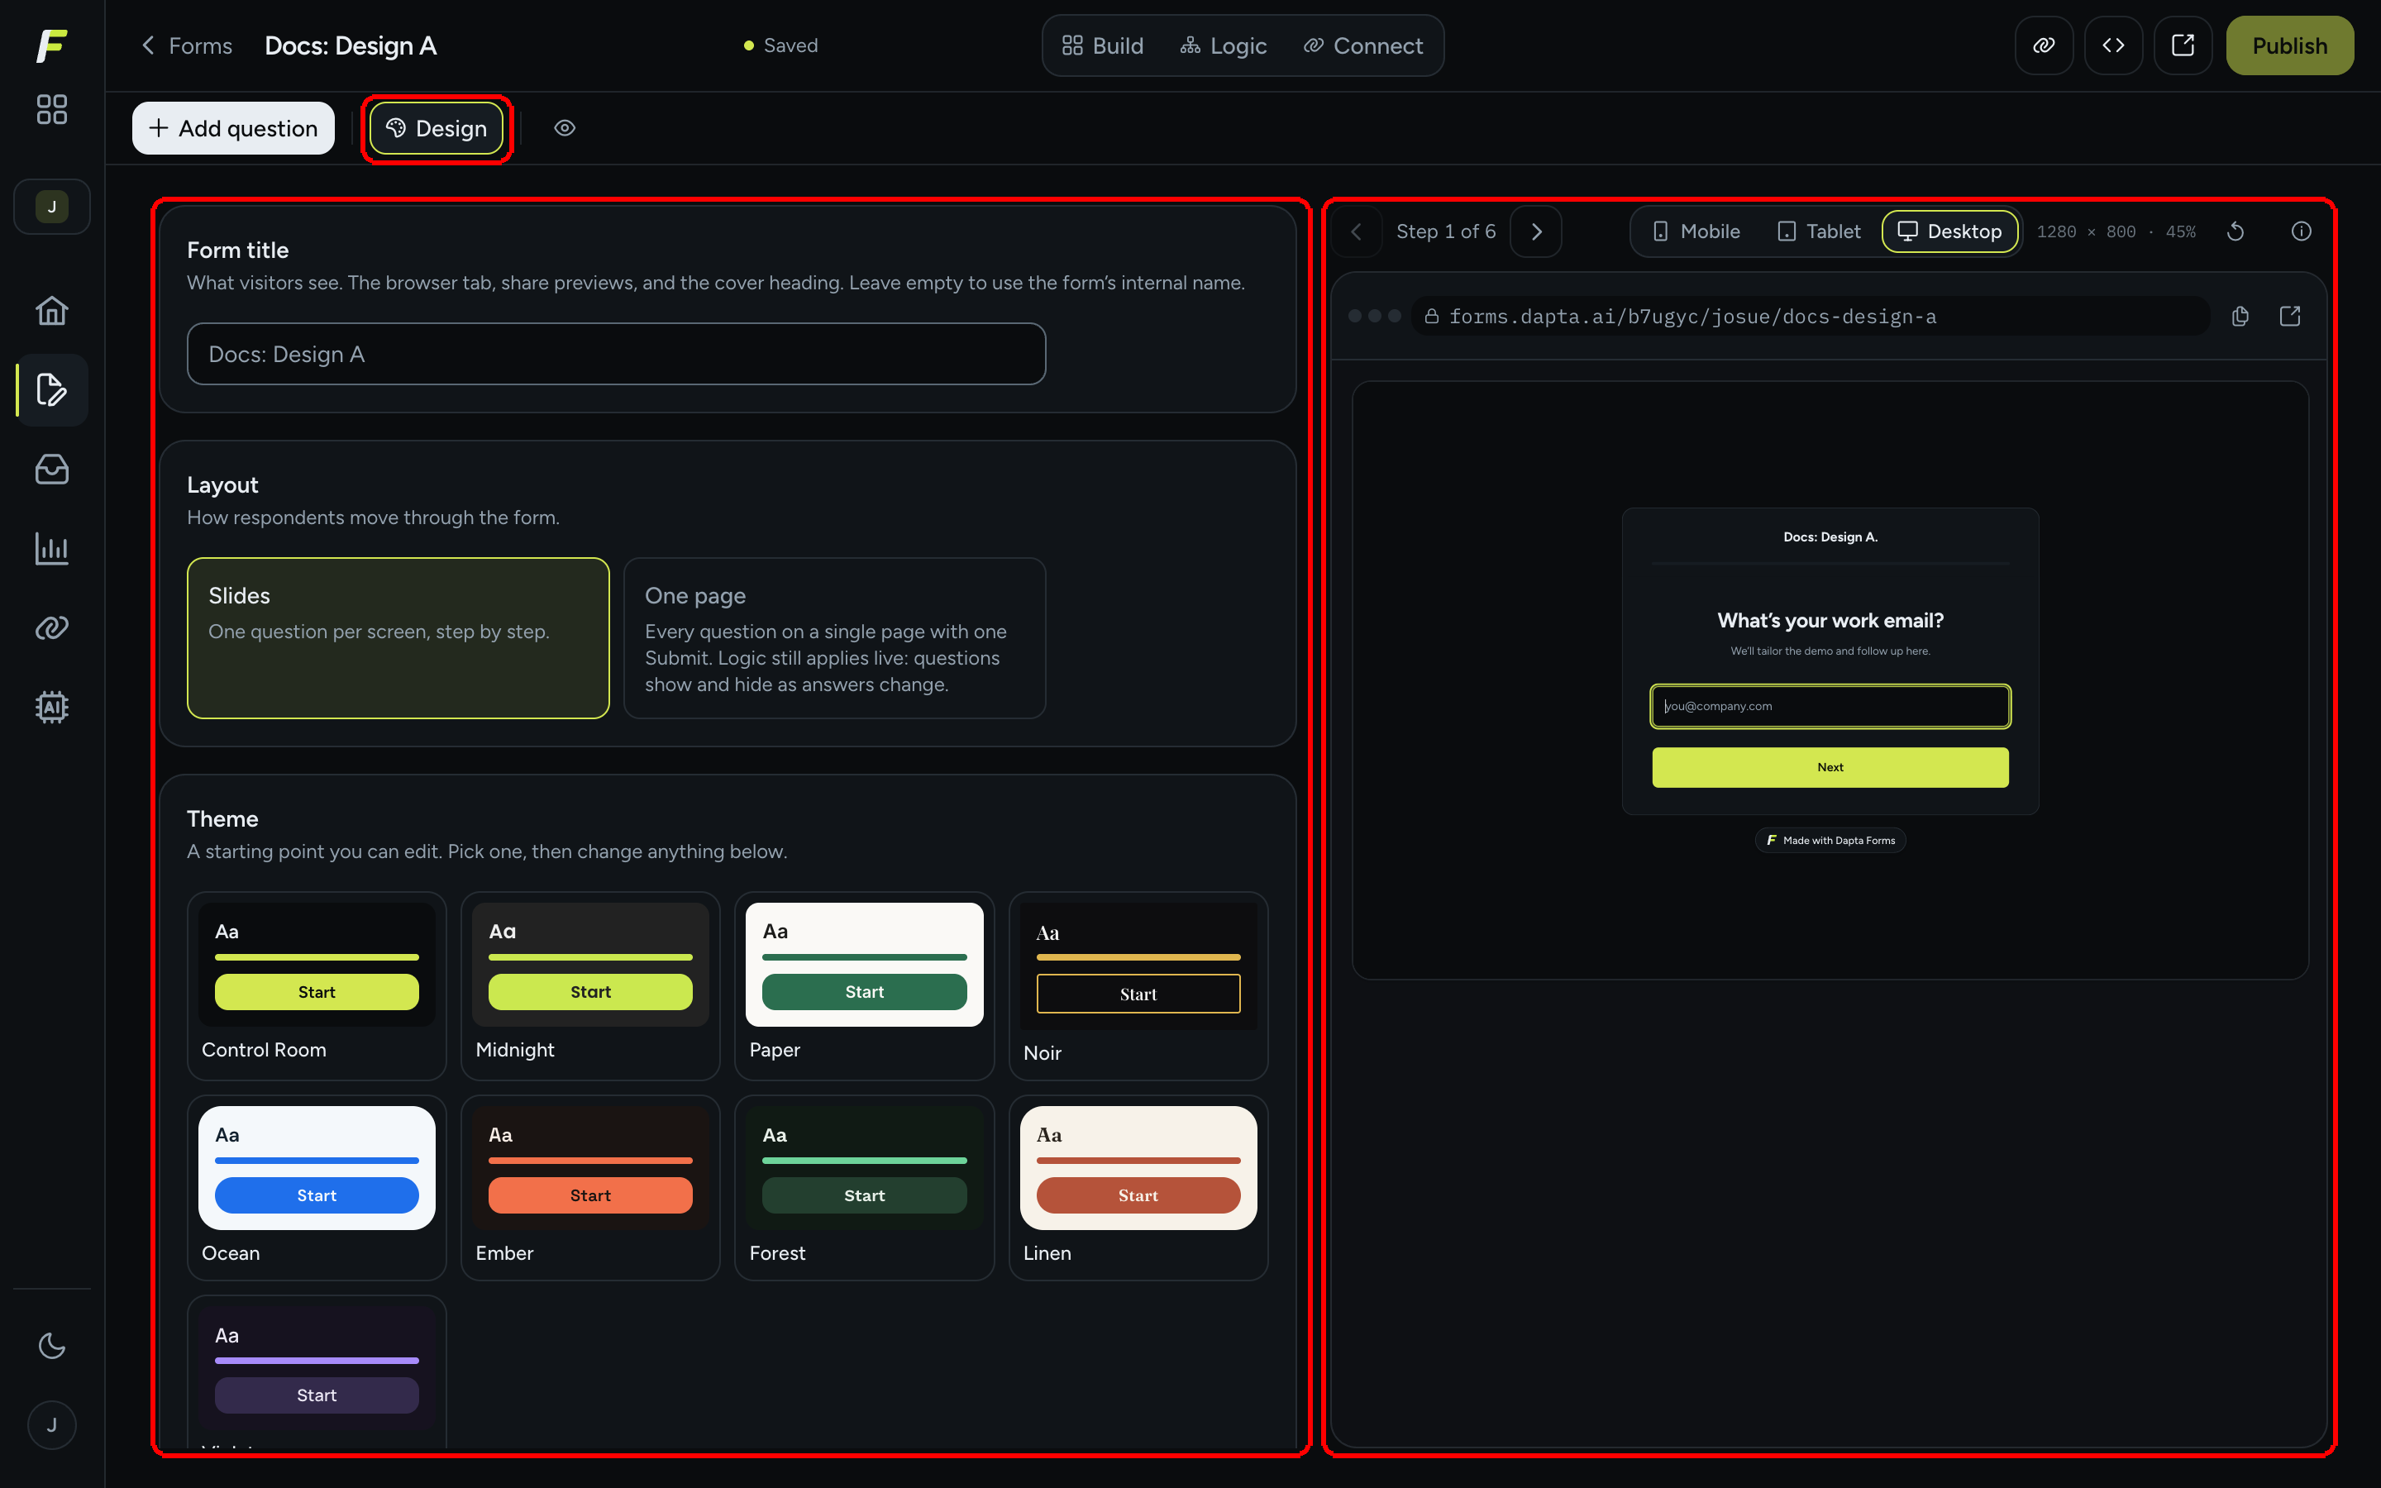Click the preview info icon
Image resolution: width=2381 pixels, height=1488 pixels.
(2300, 231)
